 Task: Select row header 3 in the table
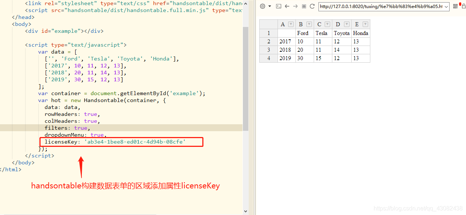point(269,50)
